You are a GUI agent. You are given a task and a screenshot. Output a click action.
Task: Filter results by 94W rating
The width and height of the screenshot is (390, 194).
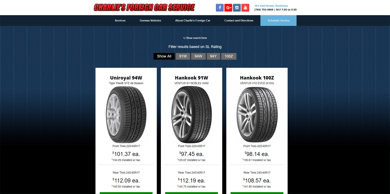[x=198, y=56]
